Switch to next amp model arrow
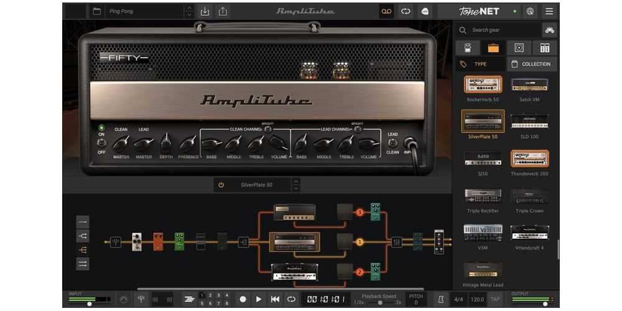Image resolution: width=622 pixels, height=311 pixels. pos(296,188)
